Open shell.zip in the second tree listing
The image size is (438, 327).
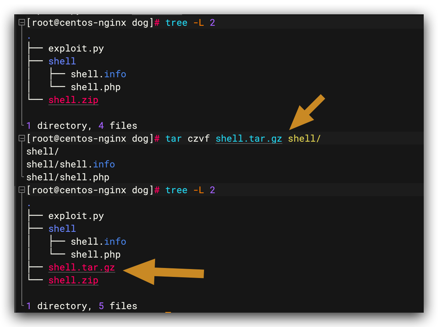73,280
